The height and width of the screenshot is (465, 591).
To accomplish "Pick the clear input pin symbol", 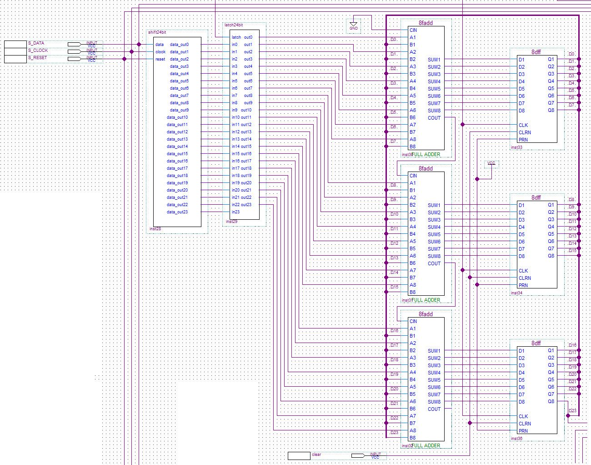I will point(358,455).
